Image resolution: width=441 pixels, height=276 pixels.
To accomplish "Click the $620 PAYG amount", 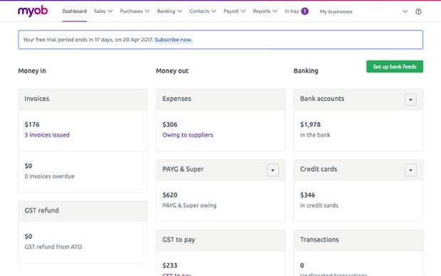I will point(170,195).
